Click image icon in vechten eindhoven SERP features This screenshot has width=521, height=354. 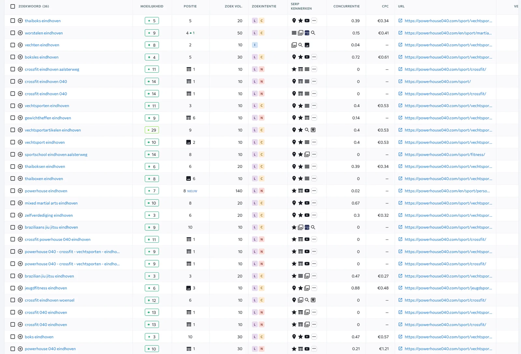(307, 45)
